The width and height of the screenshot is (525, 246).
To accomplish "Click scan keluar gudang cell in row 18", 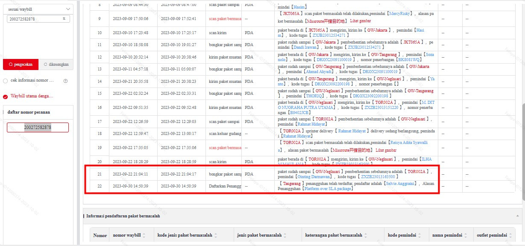I will (x=224, y=134).
